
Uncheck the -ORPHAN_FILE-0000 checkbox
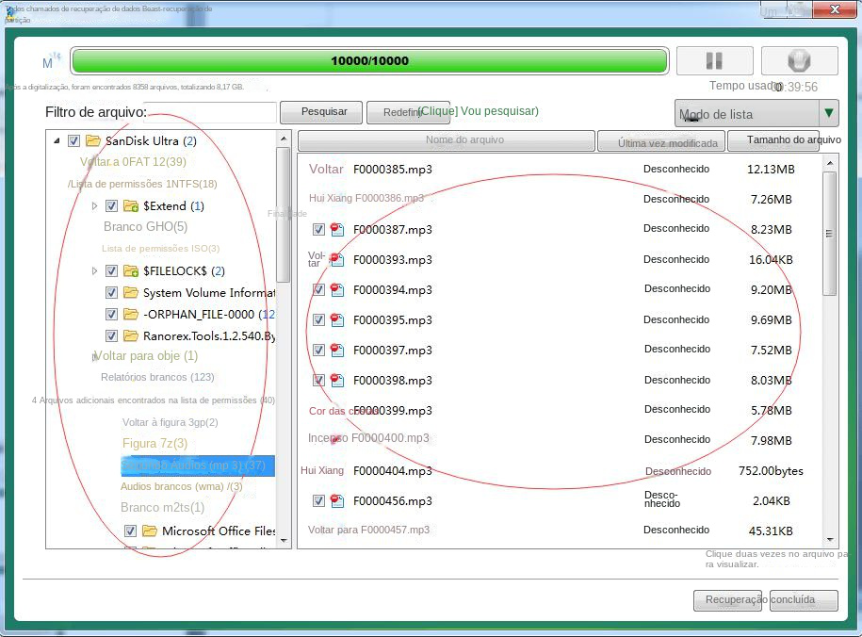point(111,314)
